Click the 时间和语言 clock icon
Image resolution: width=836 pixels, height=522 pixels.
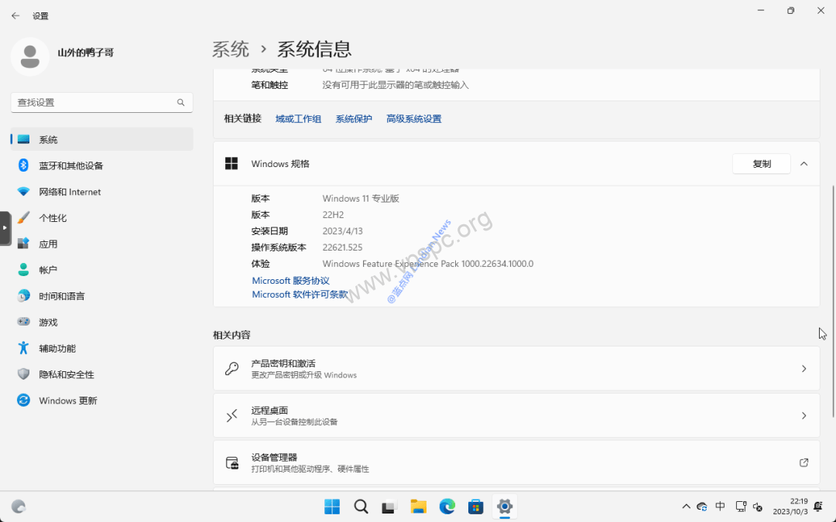23,296
